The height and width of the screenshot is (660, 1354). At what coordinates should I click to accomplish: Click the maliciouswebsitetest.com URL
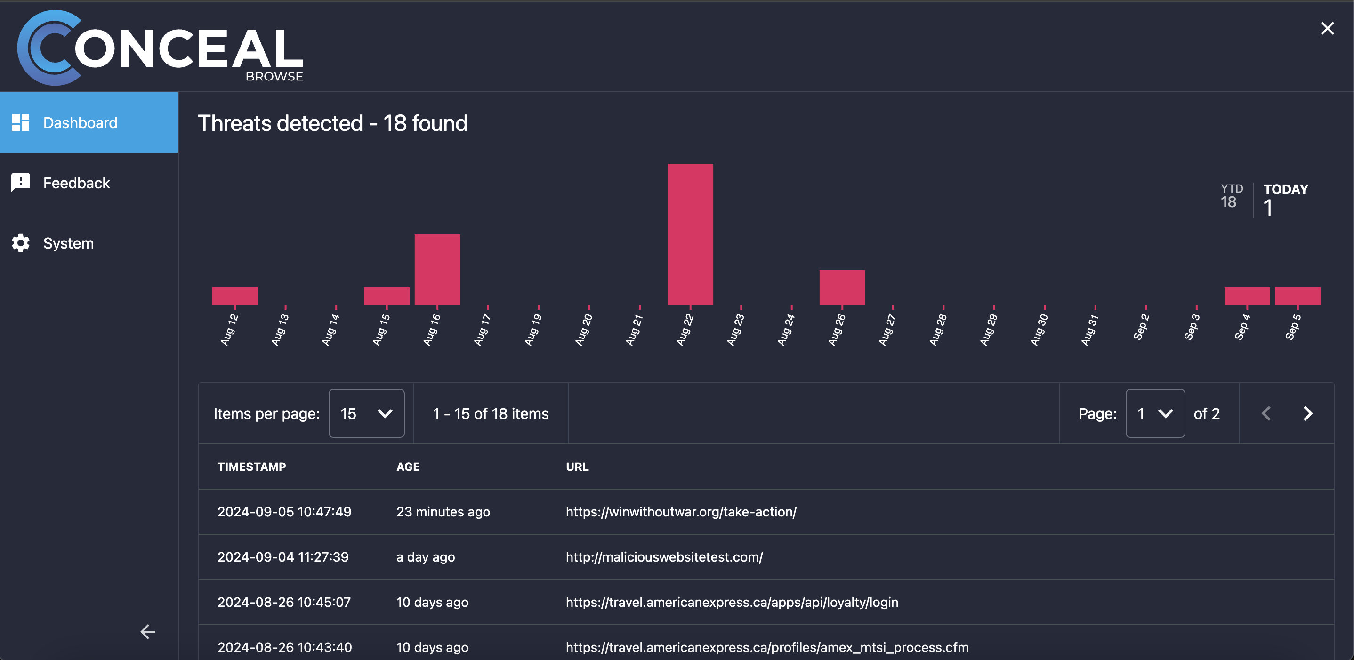point(664,557)
